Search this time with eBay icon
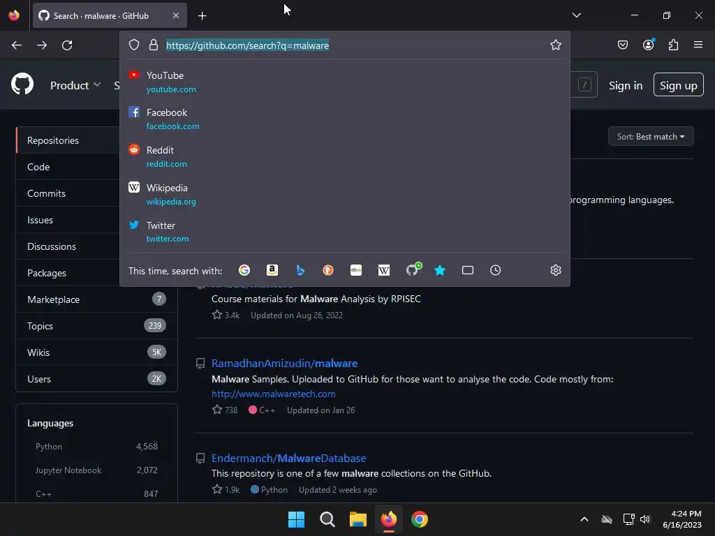 (356, 270)
